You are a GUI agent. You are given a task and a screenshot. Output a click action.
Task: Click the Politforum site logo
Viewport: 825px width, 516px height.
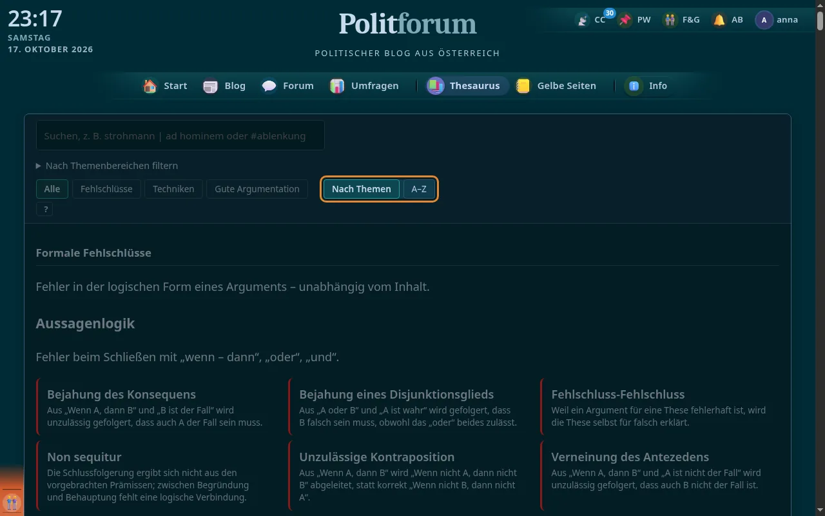(408, 24)
